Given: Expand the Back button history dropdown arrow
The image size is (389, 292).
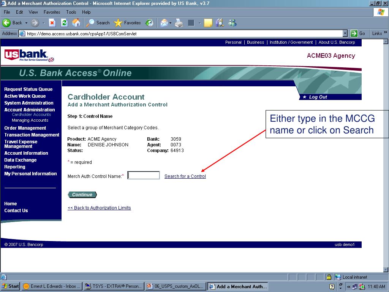Looking at the screenshot, I should [26, 23].
